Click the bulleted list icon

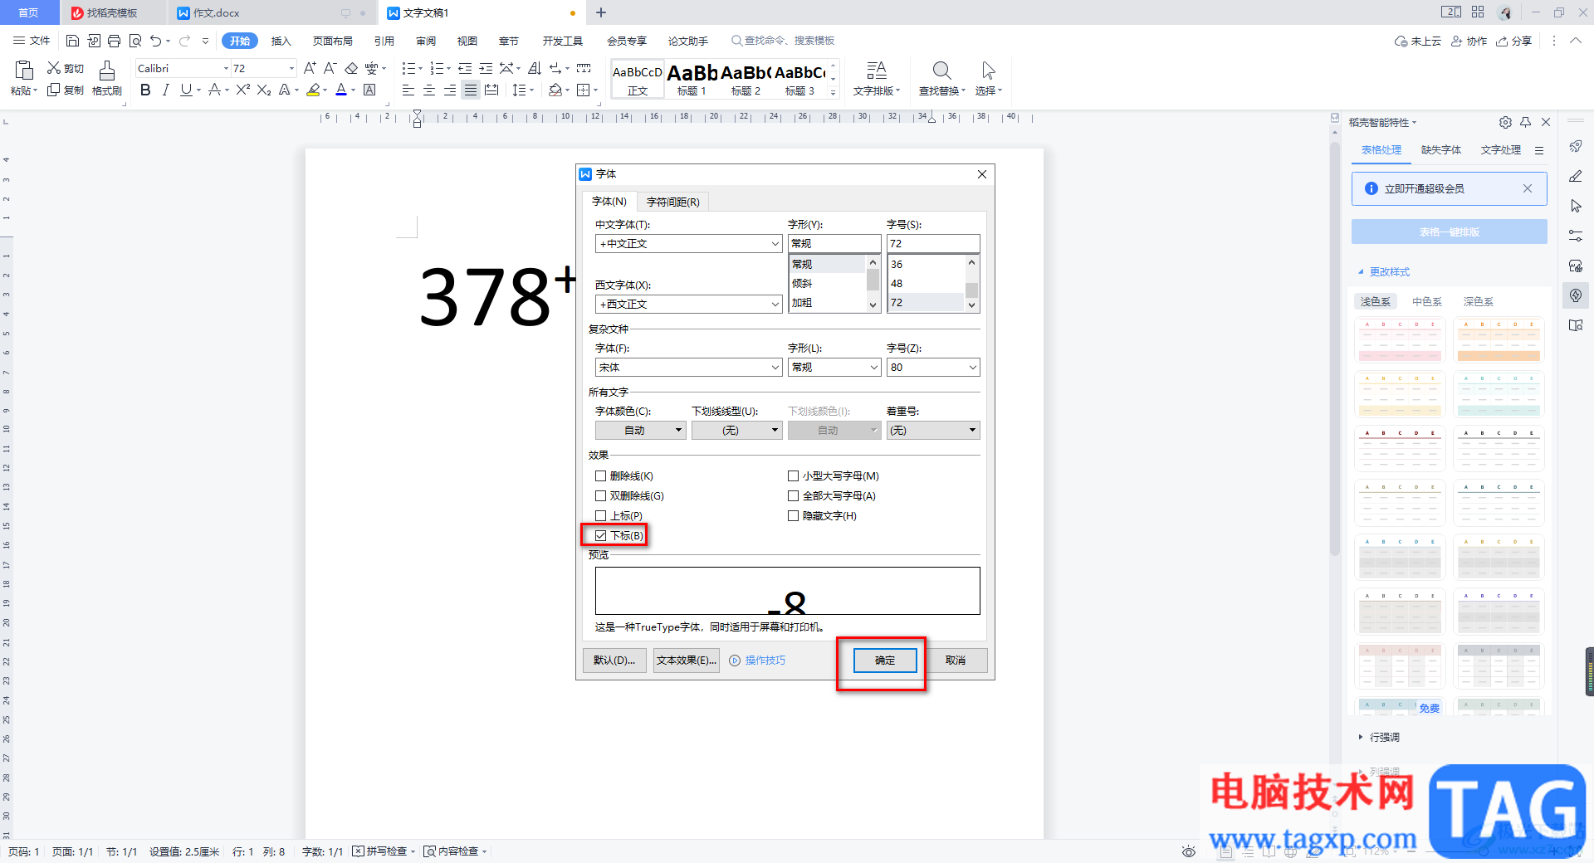click(408, 68)
